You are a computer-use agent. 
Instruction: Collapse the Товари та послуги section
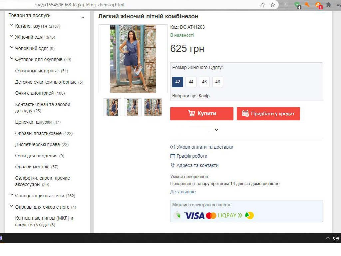point(83,18)
